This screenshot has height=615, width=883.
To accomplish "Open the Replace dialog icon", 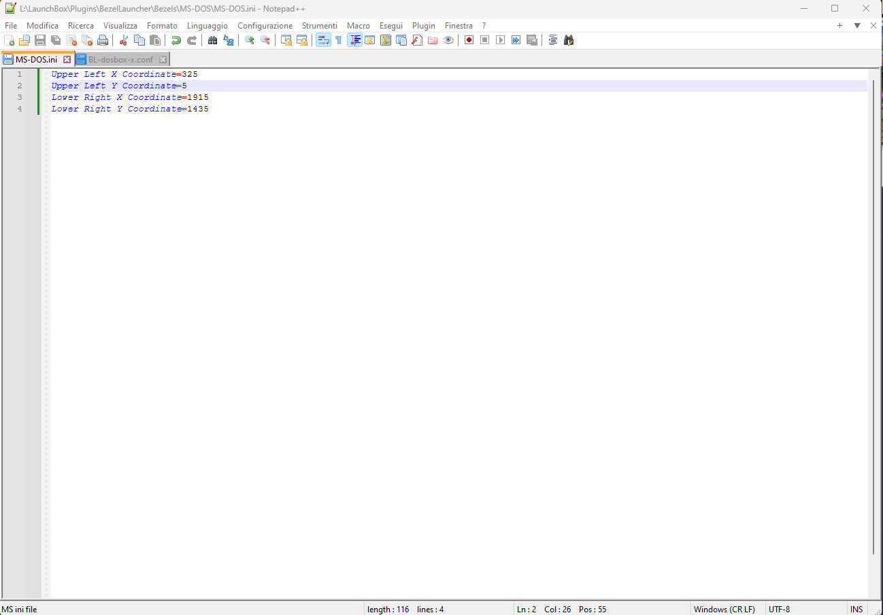I will [229, 40].
